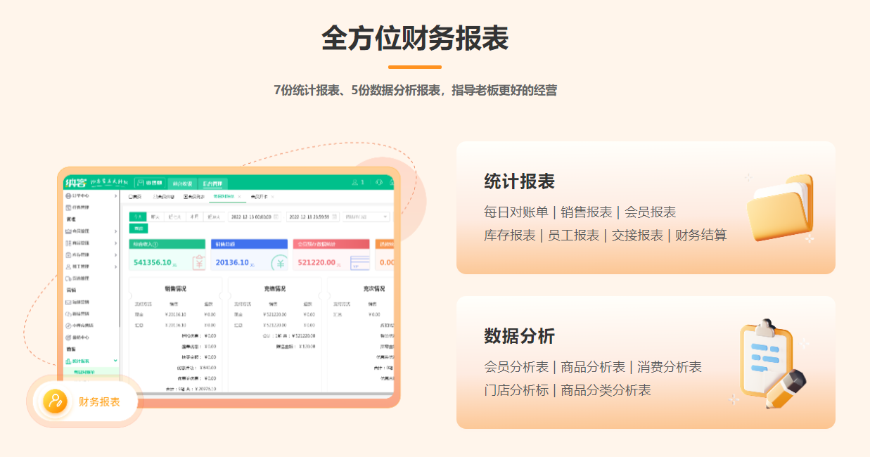
Task: Select the 本月 date filter option
Action: point(194,217)
